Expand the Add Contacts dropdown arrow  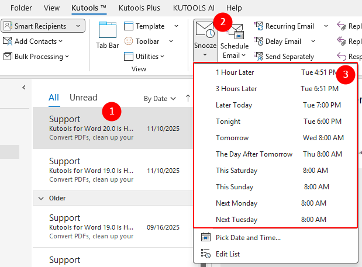click(60, 41)
